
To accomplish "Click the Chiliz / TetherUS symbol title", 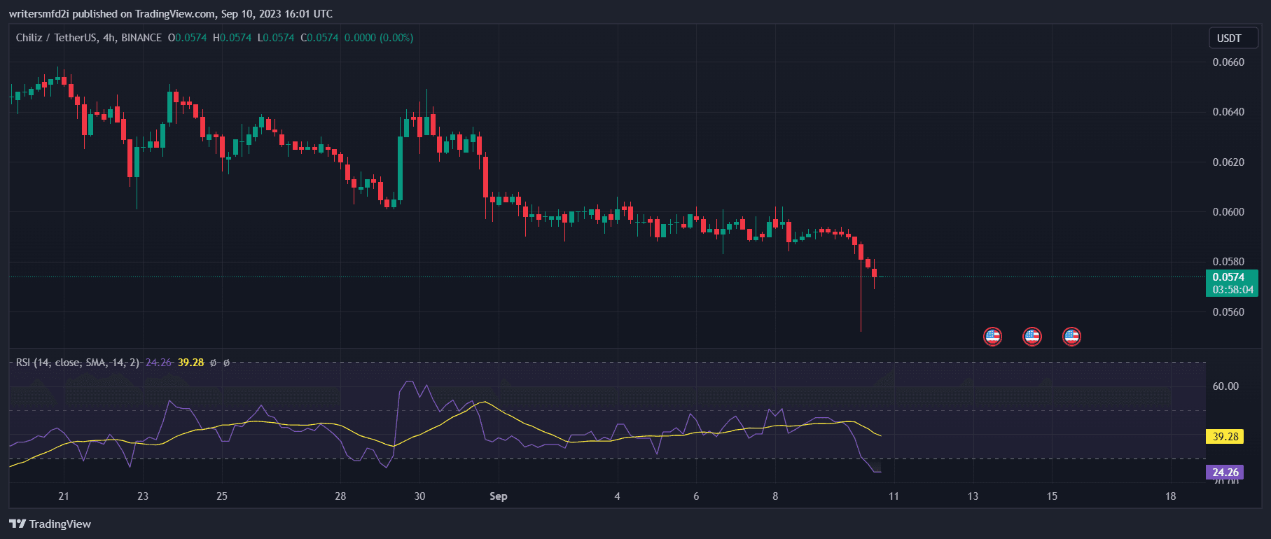I will pos(57,38).
